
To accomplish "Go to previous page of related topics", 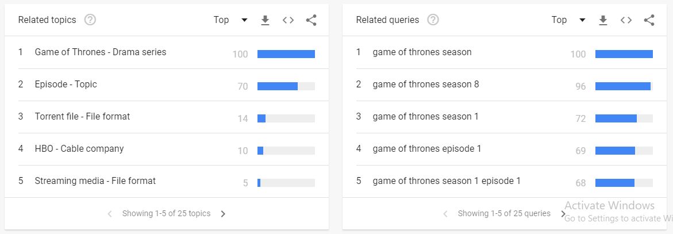I will [110, 214].
